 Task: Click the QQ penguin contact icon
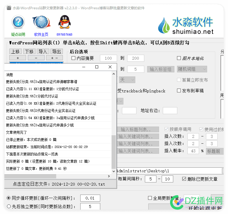point(65,22)
